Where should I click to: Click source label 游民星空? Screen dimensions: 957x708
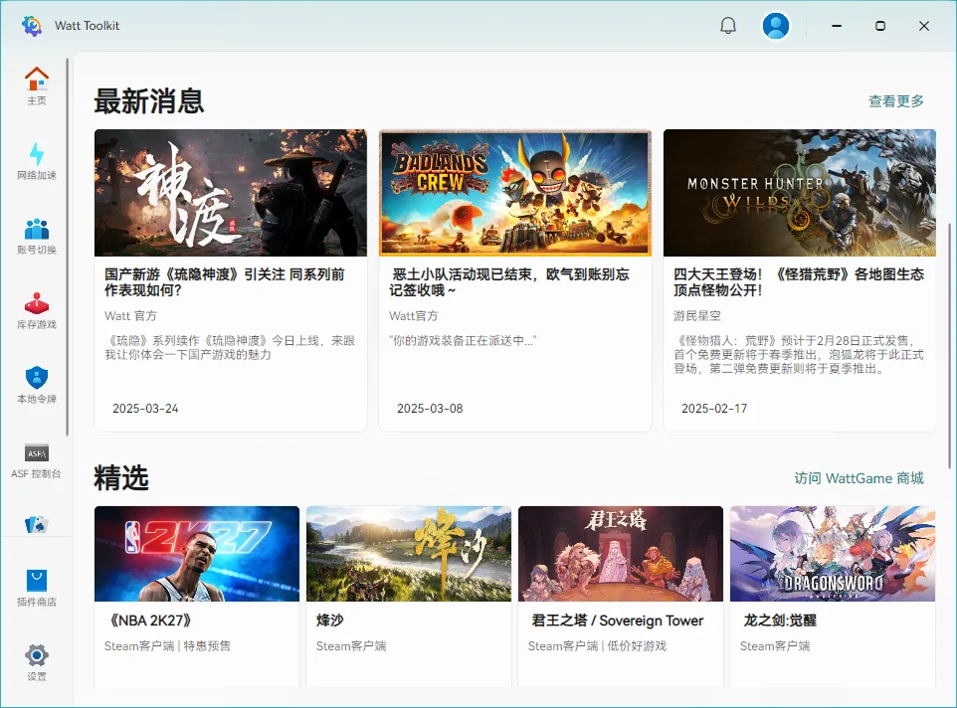[697, 316]
